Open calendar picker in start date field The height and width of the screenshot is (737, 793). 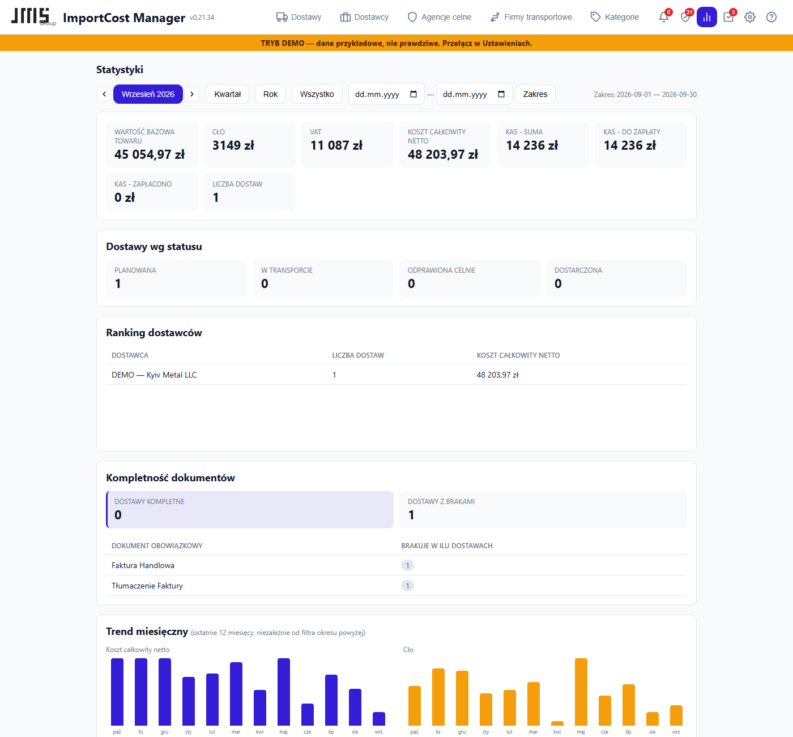point(413,94)
